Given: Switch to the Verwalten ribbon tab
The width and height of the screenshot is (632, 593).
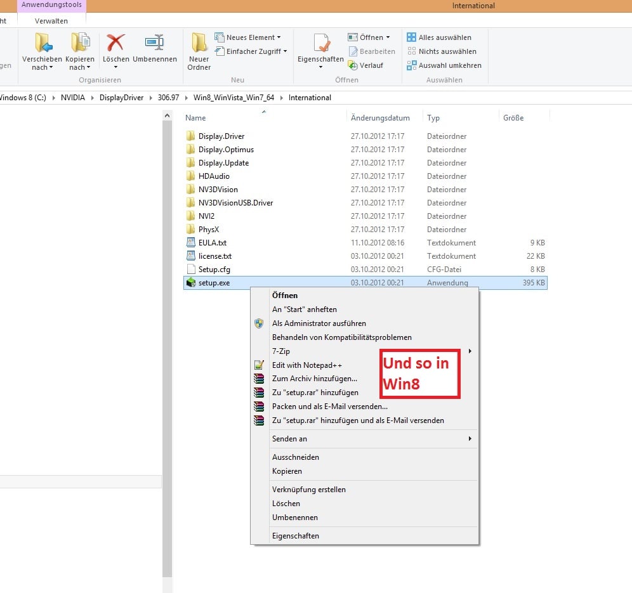Looking at the screenshot, I should click(51, 21).
